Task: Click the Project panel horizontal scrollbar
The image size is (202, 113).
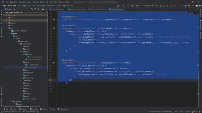Action: tap(22, 106)
